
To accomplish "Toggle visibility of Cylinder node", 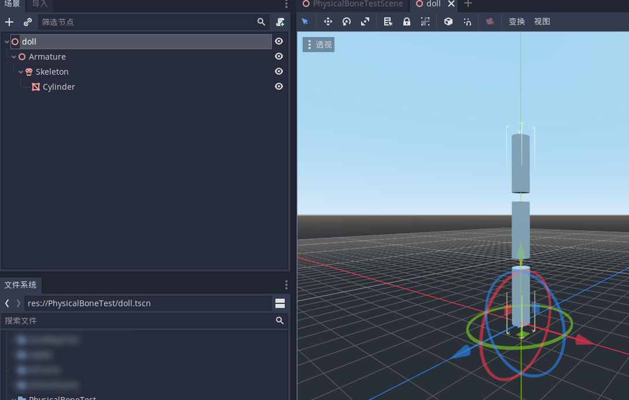I will pyautogui.click(x=279, y=86).
